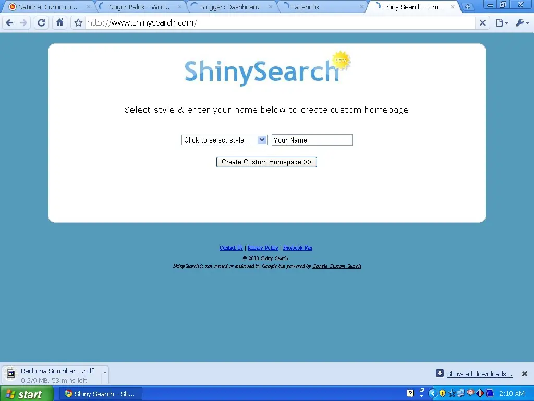Close the National Curriculum tab
The height and width of the screenshot is (401, 534).
89,7
